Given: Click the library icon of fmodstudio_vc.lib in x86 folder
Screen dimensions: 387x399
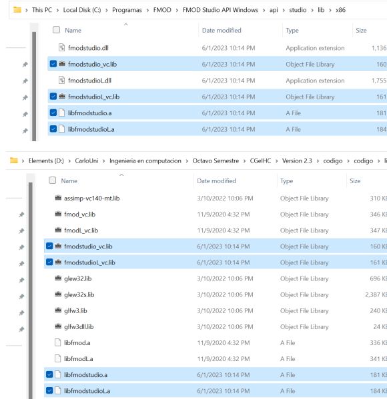Looking at the screenshot, I should (62, 64).
